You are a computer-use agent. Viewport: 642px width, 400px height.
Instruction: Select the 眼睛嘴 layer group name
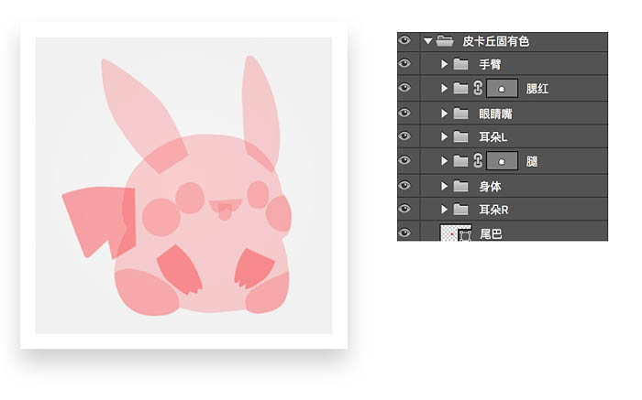pyautogui.click(x=496, y=114)
